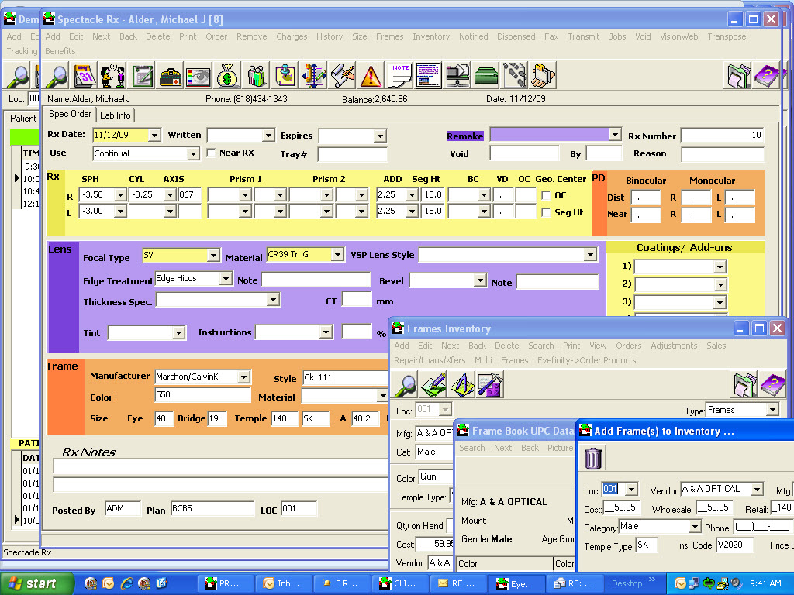The height and width of the screenshot is (595, 794).
Task: Click the VisionWeb menu item
Action: 678,36
